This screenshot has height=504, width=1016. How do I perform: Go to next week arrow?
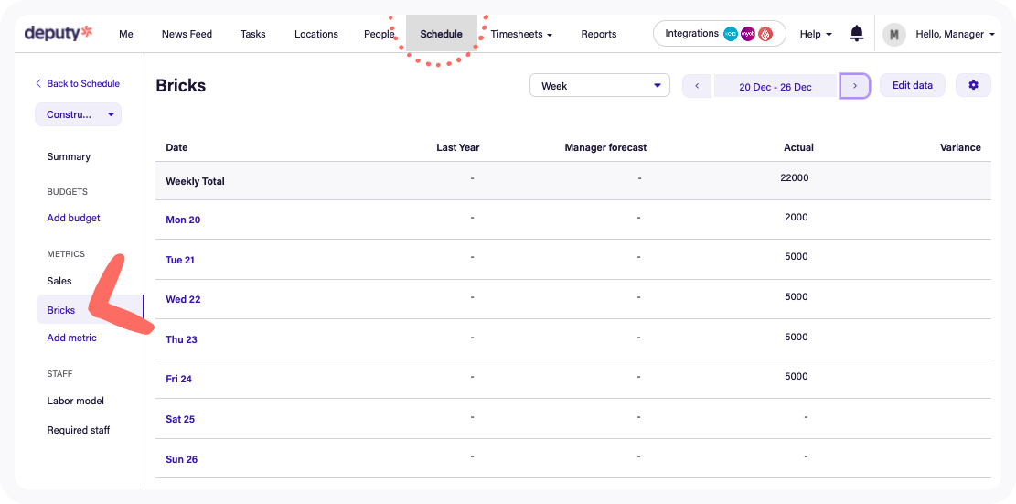click(854, 86)
